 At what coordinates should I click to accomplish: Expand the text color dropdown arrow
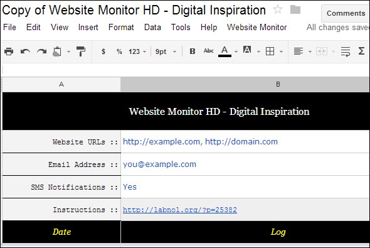[236, 51]
